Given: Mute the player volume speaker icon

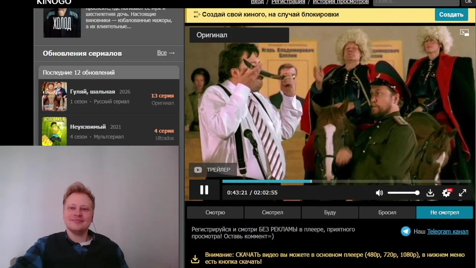Looking at the screenshot, I should (x=379, y=193).
